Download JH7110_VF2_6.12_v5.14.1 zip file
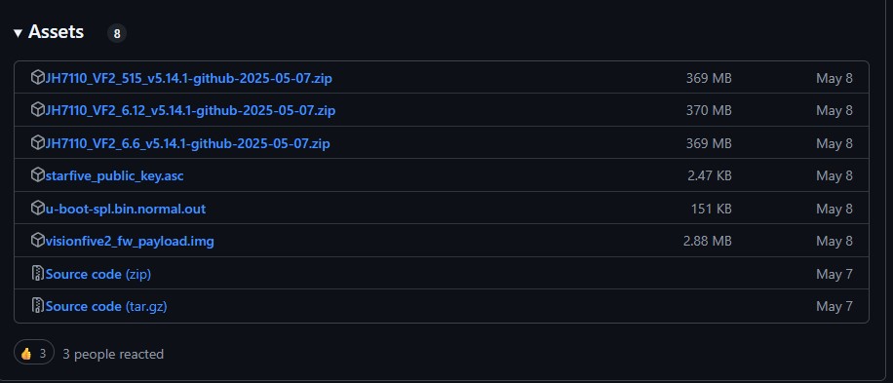The width and height of the screenshot is (893, 383). pos(190,110)
